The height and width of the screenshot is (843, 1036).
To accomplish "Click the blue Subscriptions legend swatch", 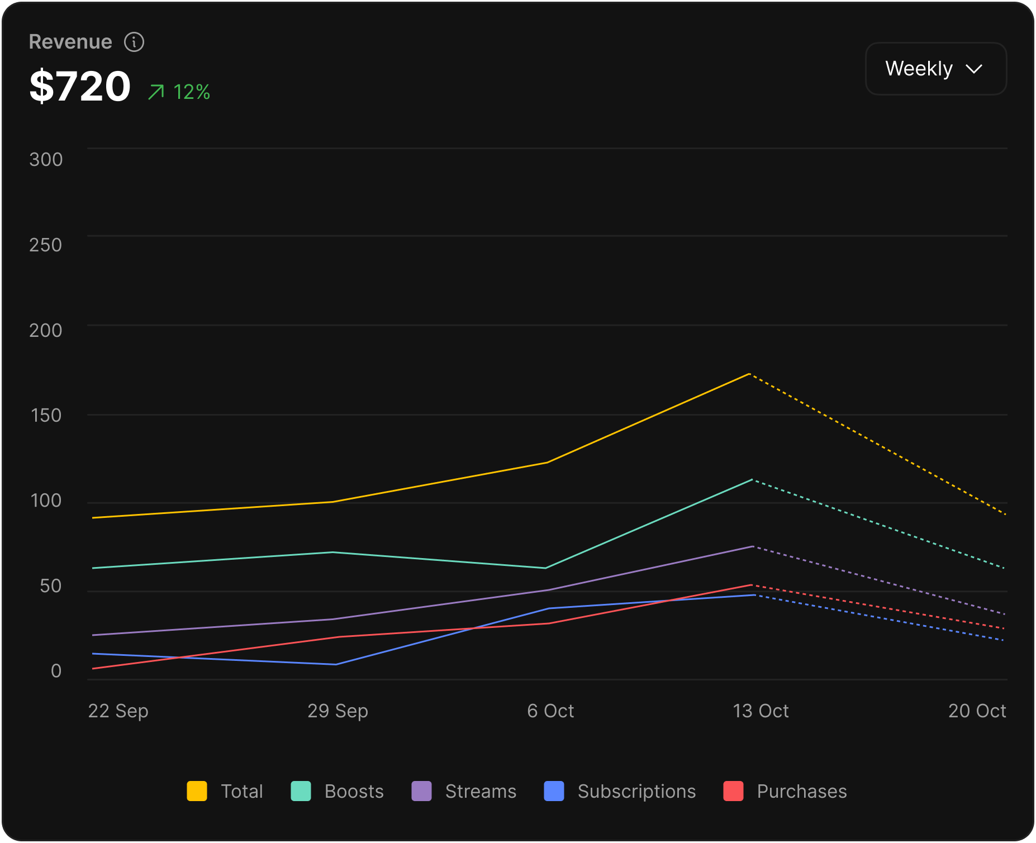I will [554, 791].
